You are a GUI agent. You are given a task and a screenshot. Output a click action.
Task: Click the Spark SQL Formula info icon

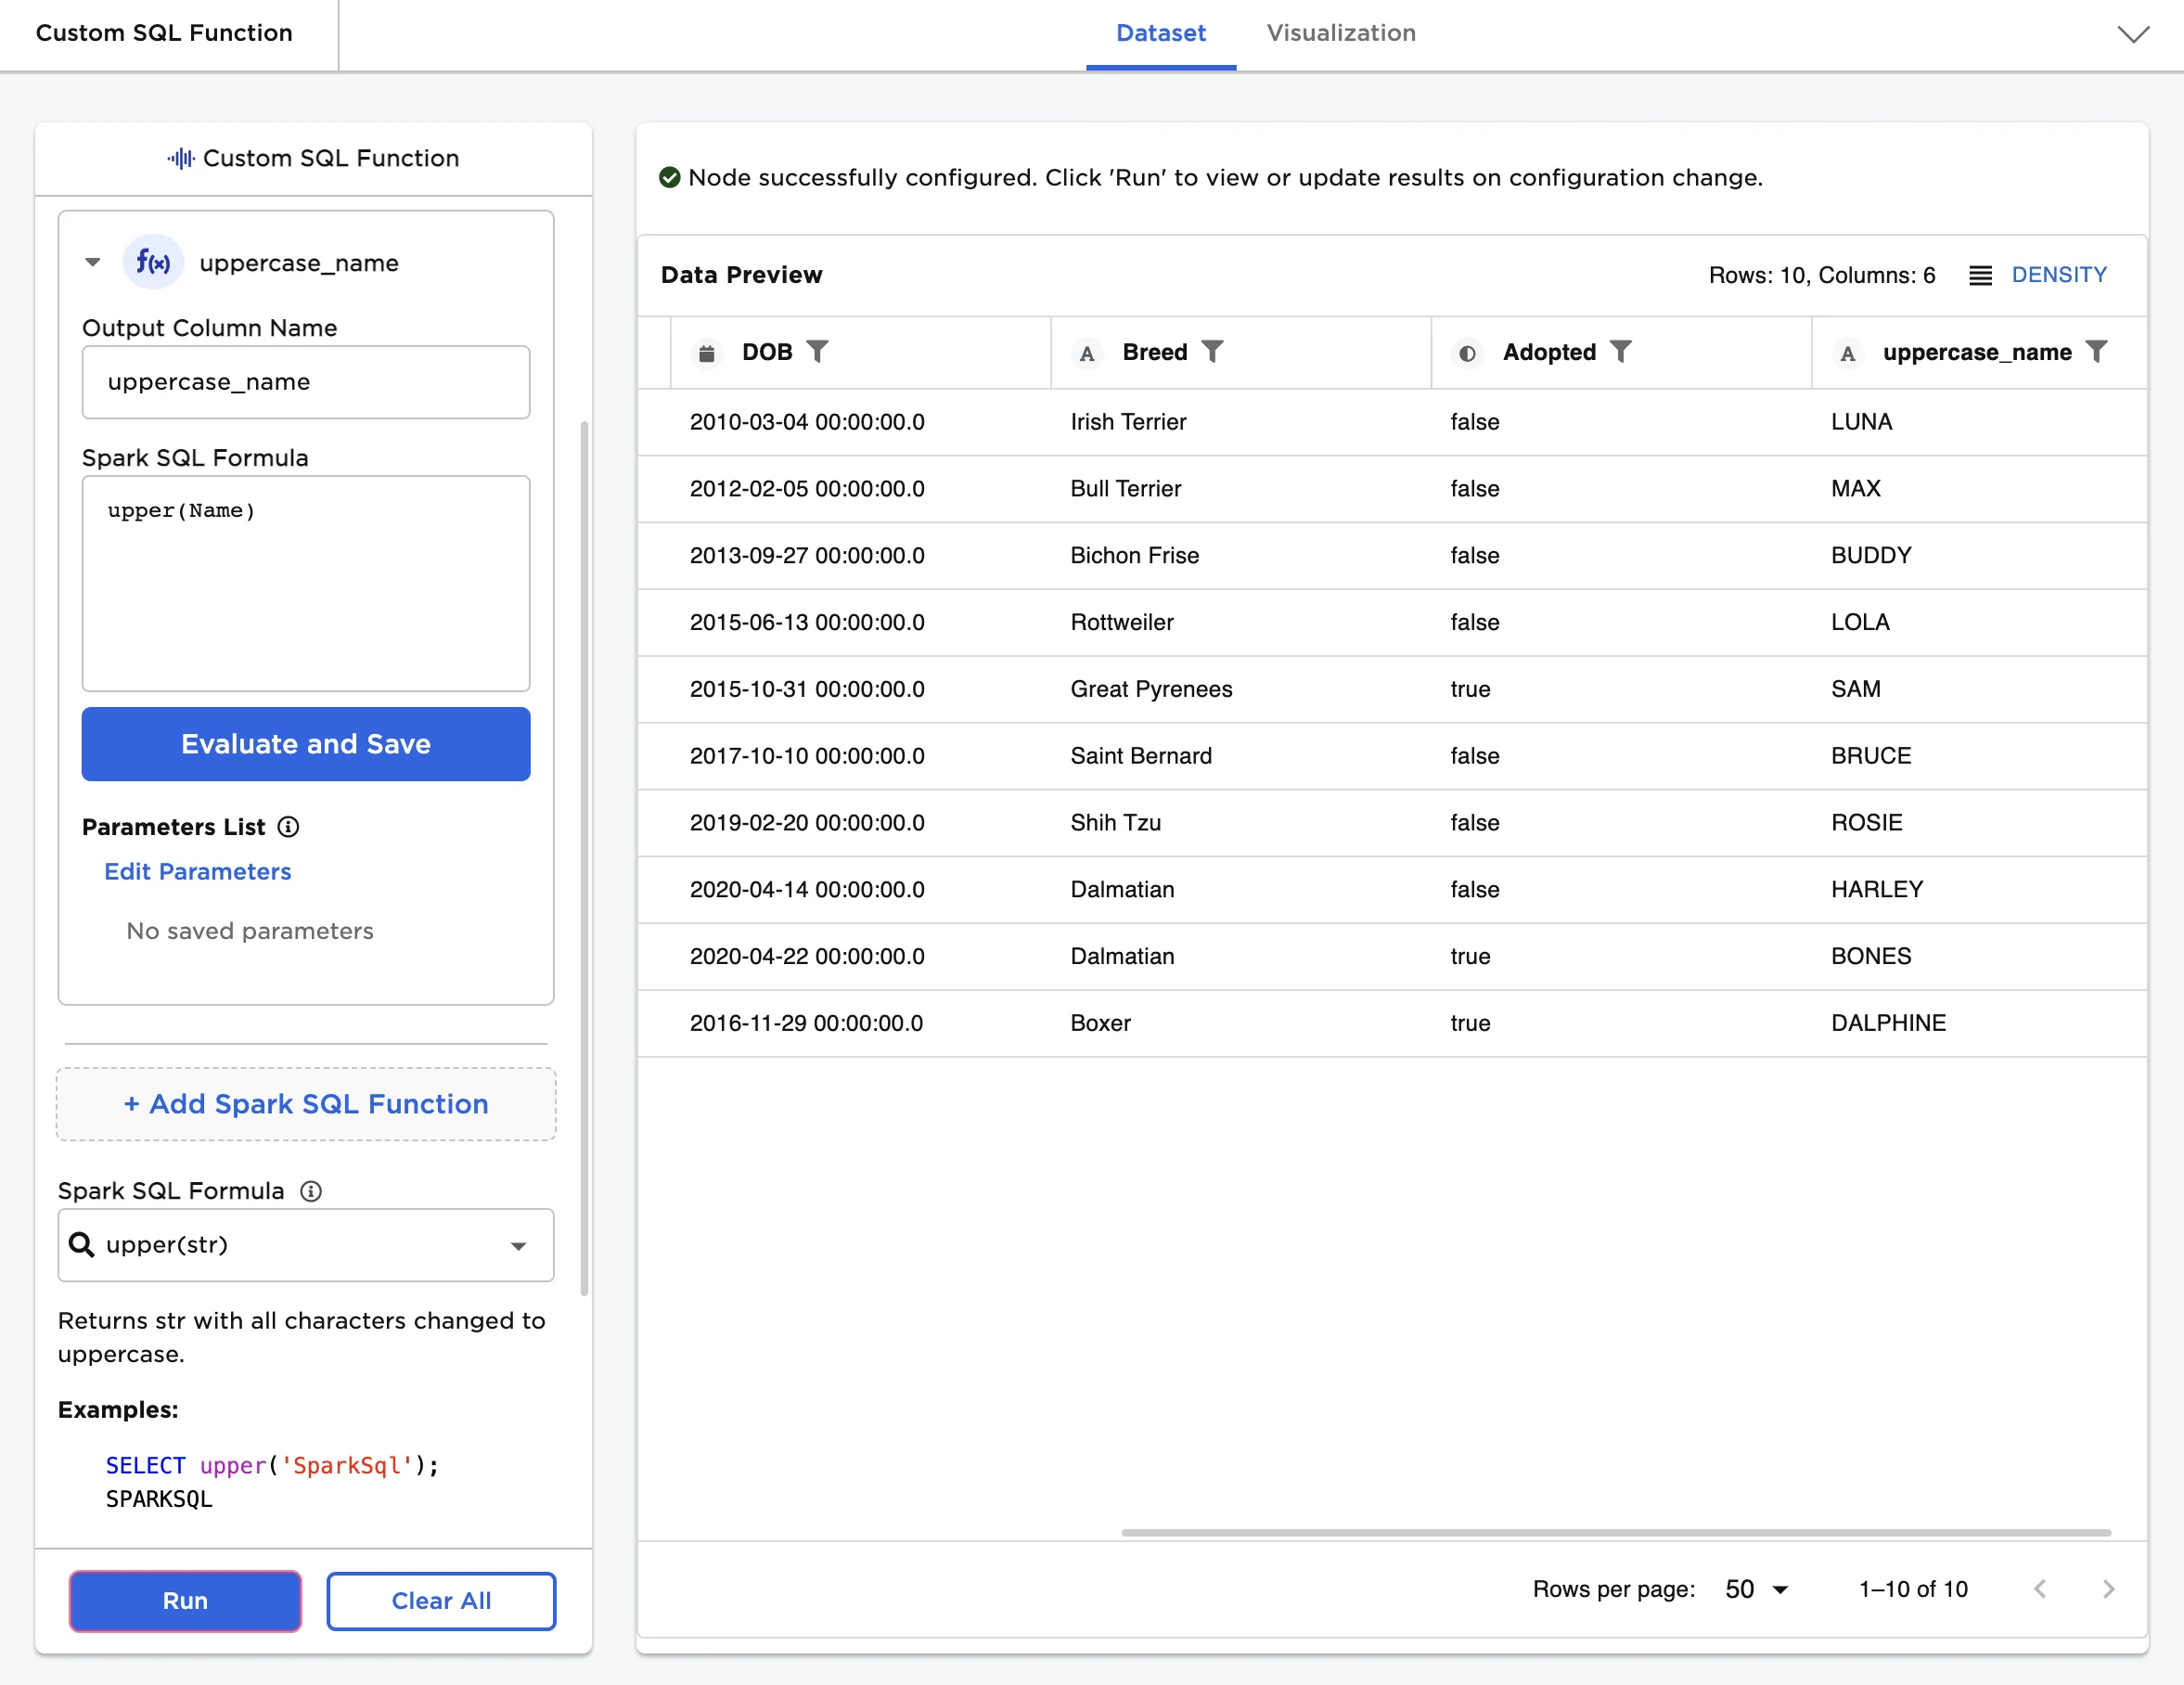click(311, 1191)
